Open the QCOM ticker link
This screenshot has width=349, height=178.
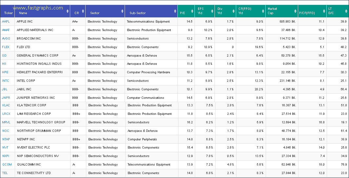point(7,165)
